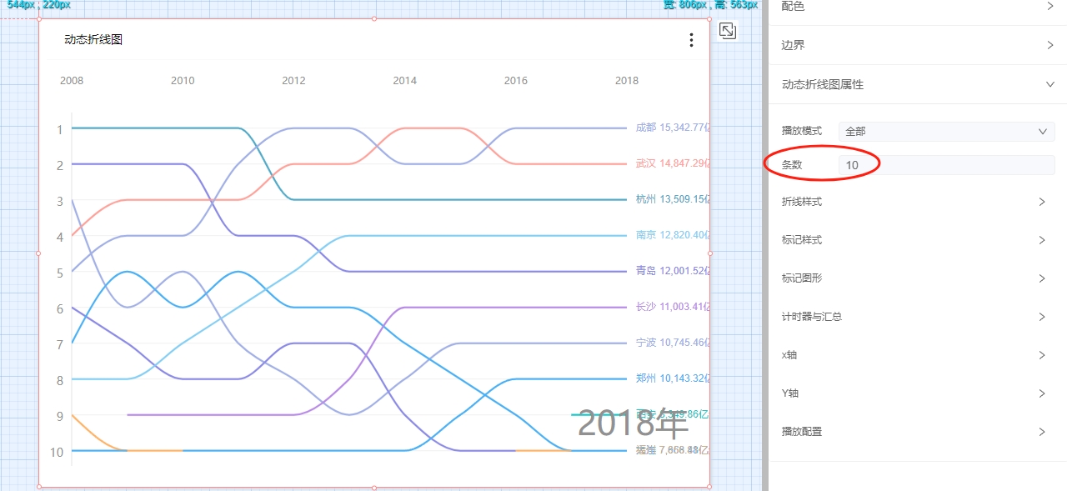Click the fullscreen expand icon beside chart
The image size is (1067, 491).
coord(728,31)
